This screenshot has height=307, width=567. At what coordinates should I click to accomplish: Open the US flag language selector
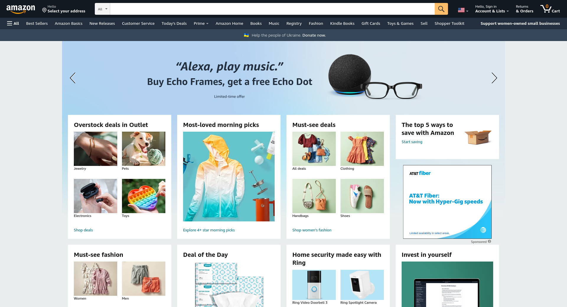click(x=463, y=10)
